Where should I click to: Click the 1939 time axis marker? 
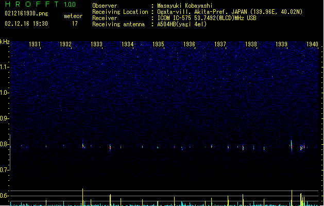pos(282,44)
